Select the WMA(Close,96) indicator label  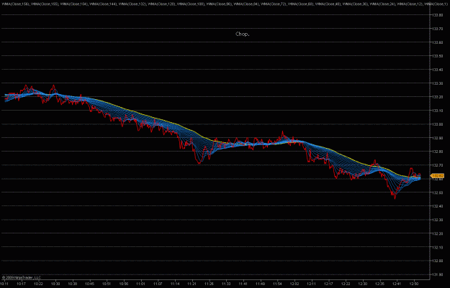219,4
